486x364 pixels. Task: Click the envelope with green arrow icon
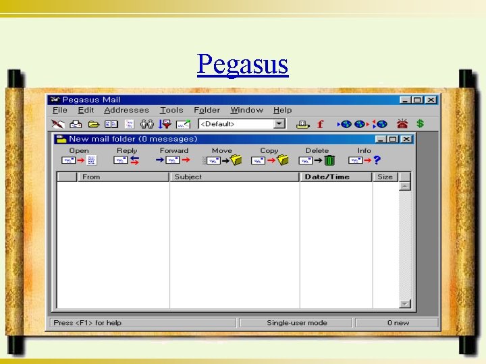coord(183,124)
